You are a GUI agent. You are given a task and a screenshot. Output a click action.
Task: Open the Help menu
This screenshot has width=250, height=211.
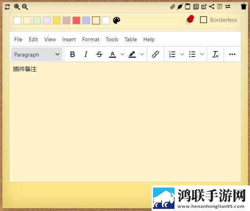pos(149,39)
